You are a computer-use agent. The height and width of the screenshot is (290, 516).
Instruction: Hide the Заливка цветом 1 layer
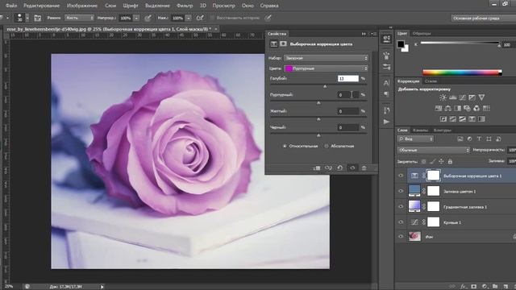(401, 191)
